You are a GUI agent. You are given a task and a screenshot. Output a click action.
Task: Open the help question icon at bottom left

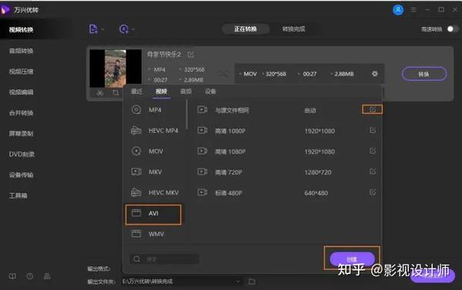(x=30, y=276)
